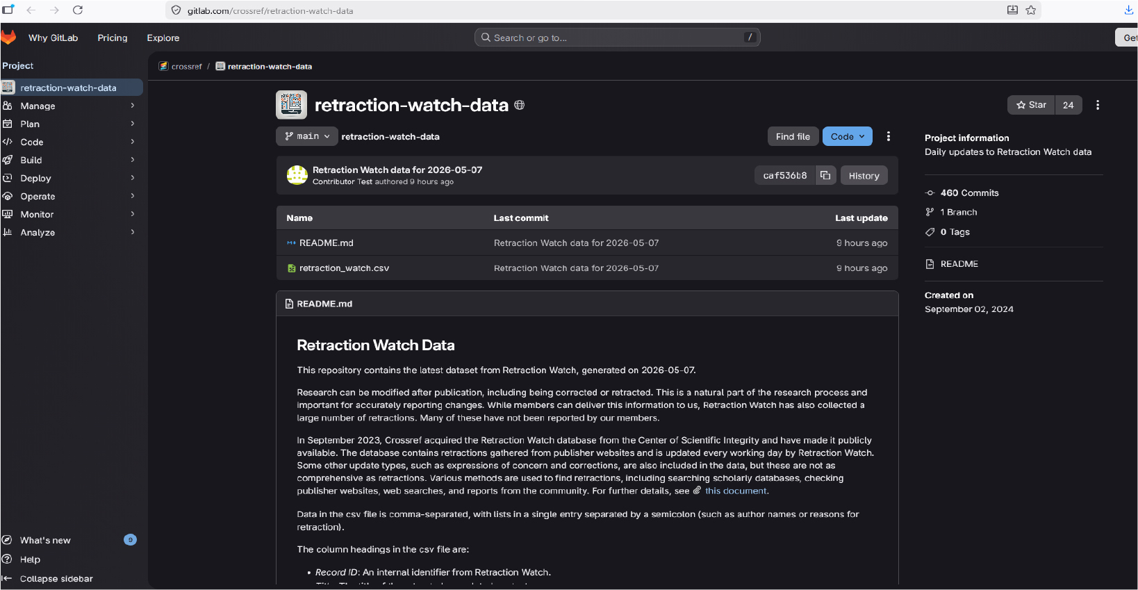Focus the Search or go to field
The image size is (1138, 590).
pos(618,38)
